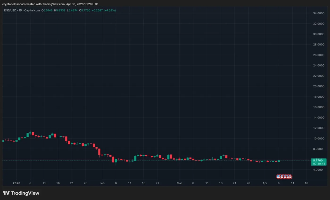
Task: Click the TradingView logo in bottom-left corner
Action: [21, 193]
